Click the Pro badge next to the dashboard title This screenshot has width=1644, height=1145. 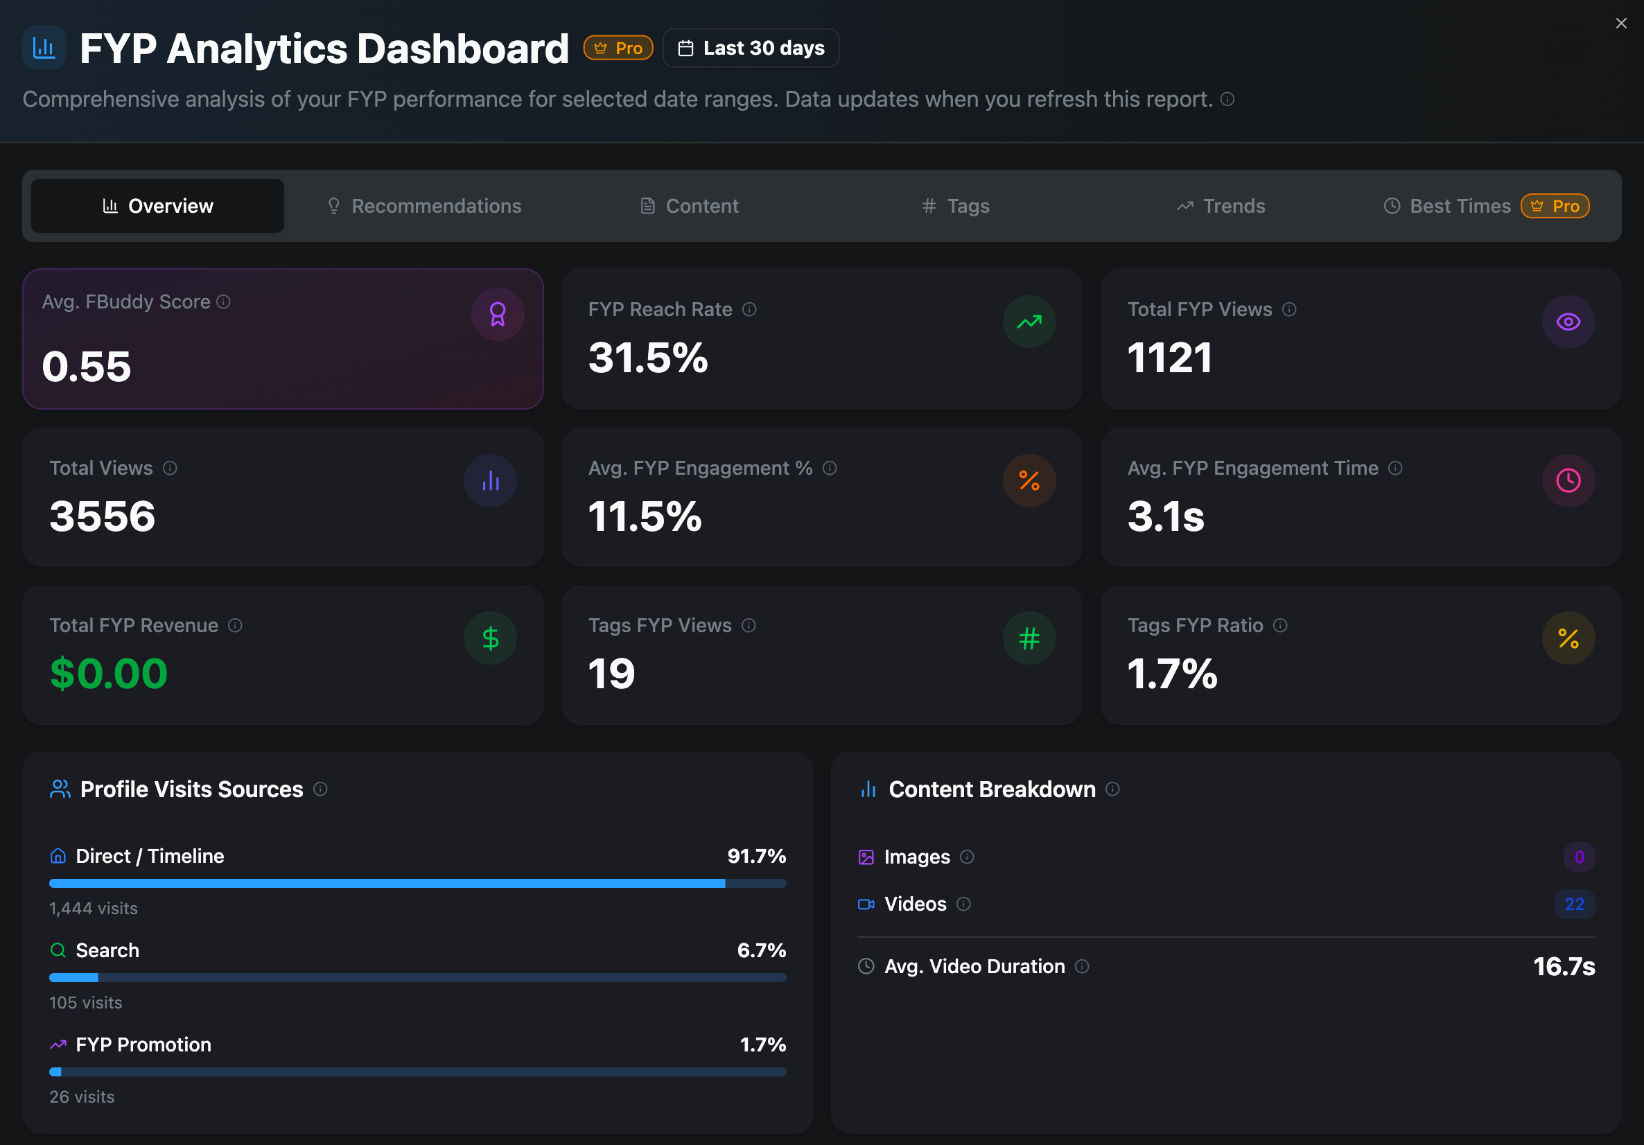[618, 47]
